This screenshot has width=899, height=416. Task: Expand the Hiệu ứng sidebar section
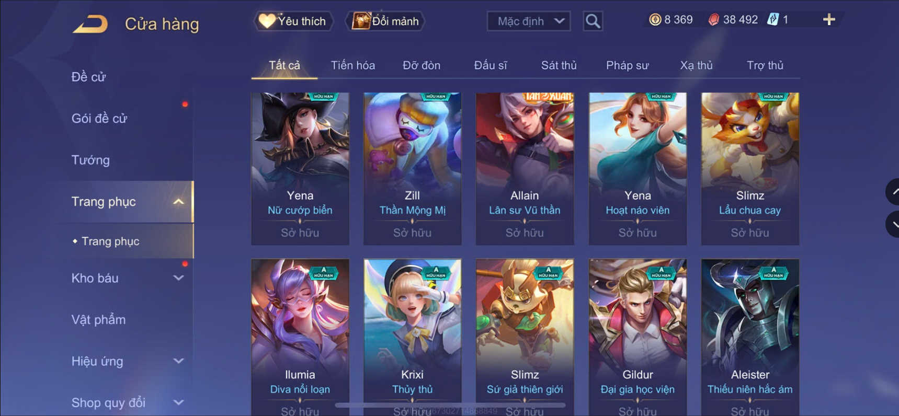[x=178, y=361]
